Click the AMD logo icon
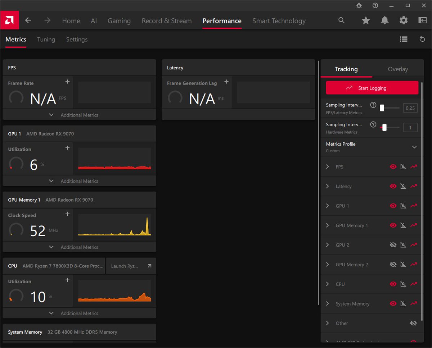This screenshot has width=432, height=348. [9, 20]
